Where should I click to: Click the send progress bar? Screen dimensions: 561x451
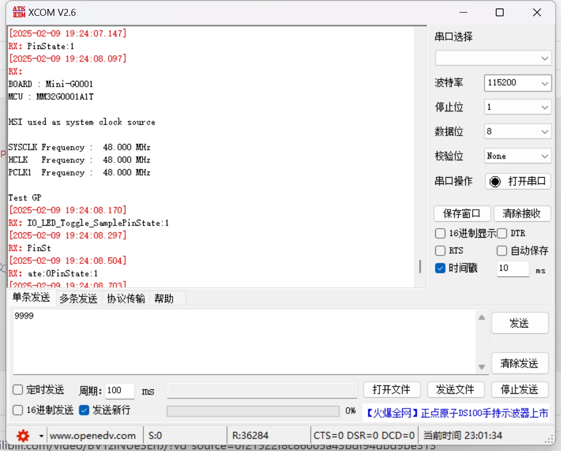[x=253, y=411]
